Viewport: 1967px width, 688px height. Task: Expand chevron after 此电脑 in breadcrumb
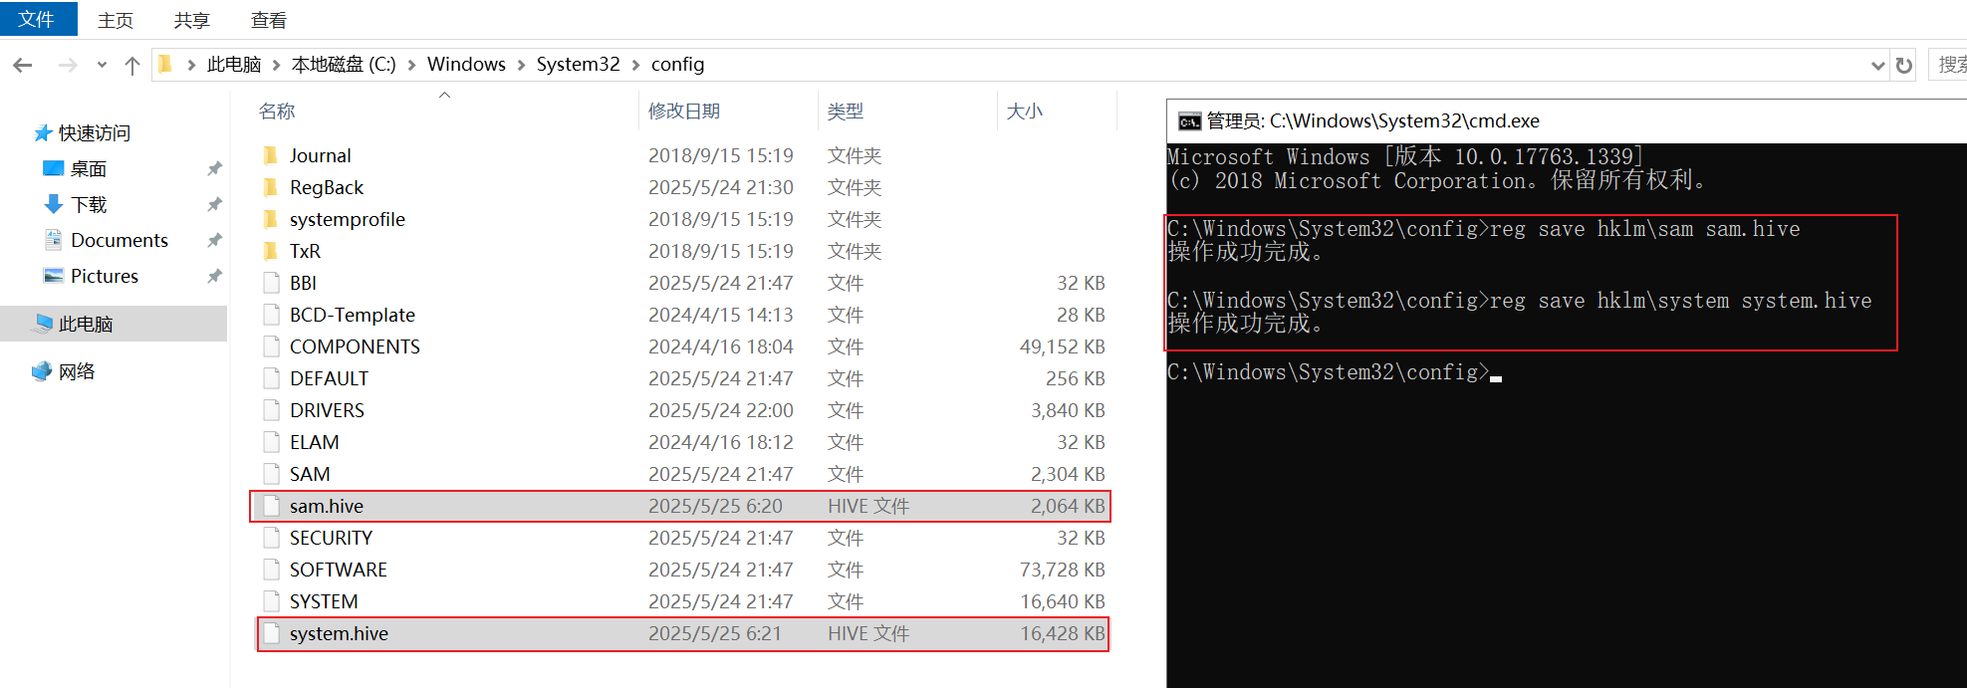tap(276, 65)
